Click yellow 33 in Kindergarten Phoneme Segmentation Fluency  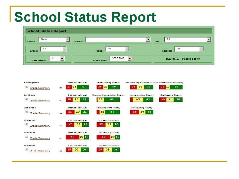pos(140,87)
